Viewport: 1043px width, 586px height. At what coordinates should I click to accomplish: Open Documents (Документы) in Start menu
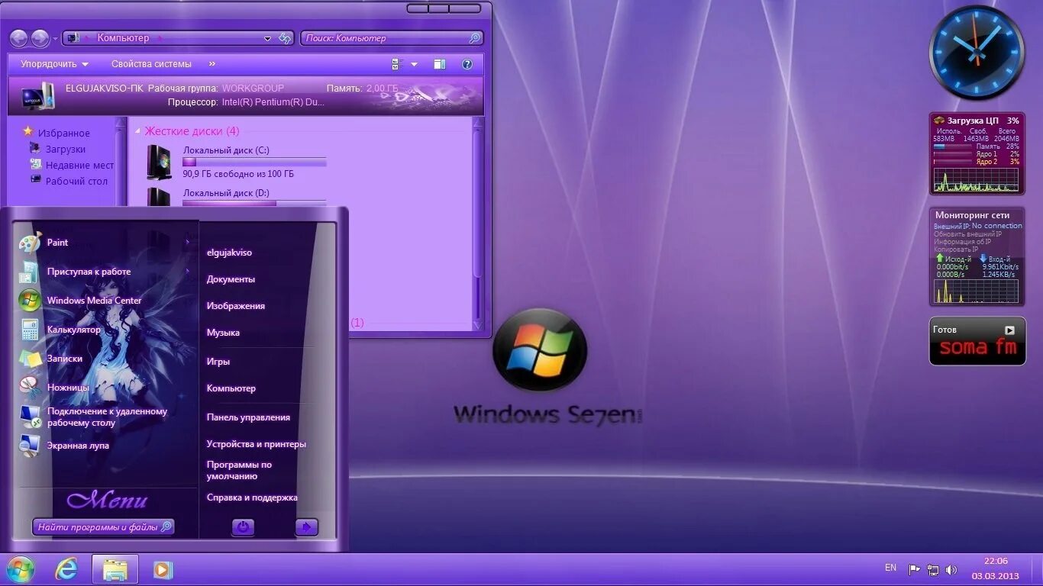click(x=231, y=279)
